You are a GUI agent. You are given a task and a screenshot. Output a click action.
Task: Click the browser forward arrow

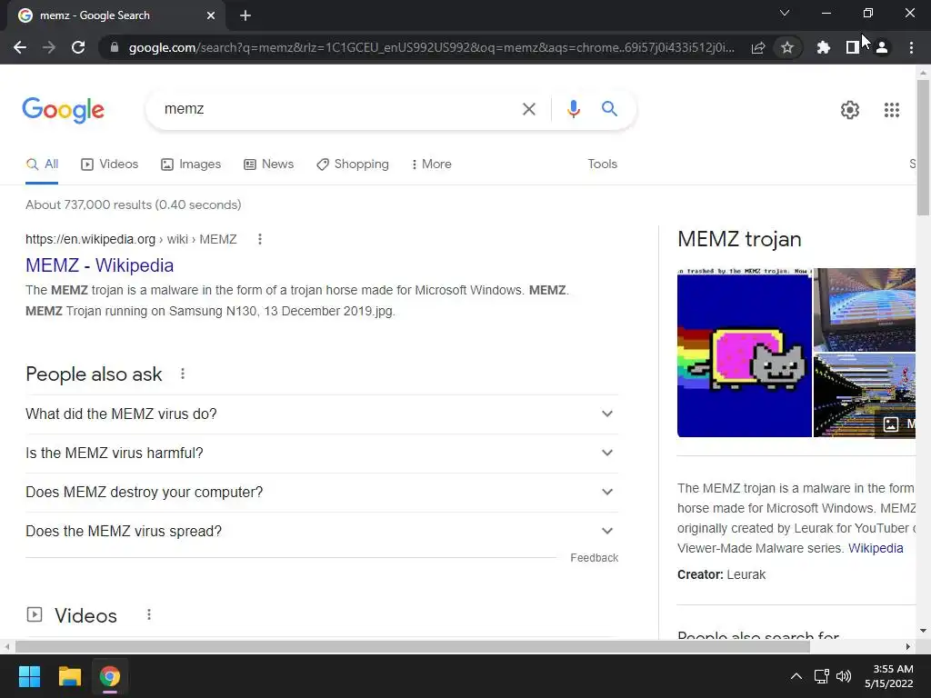[x=49, y=47]
